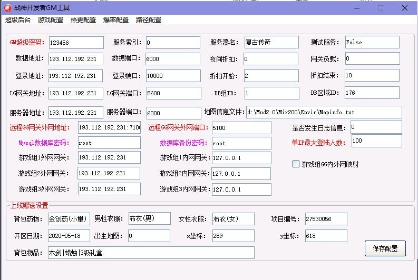The width and height of the screenshot is (418, 280).
Task: Enable 游戏组GG内外网映射 checkbox
Action: pyautogui.click(x=296, y=164)
